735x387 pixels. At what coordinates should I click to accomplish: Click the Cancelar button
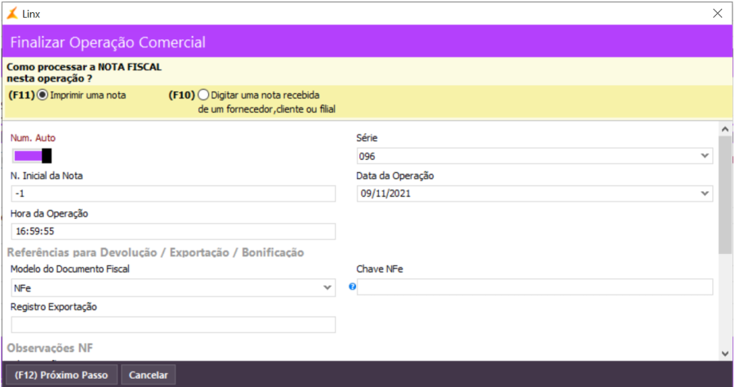148,375
